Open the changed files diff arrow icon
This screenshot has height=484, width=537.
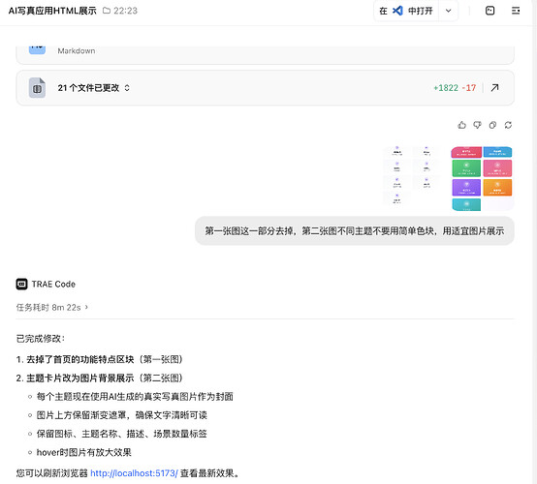click(494, 88)
